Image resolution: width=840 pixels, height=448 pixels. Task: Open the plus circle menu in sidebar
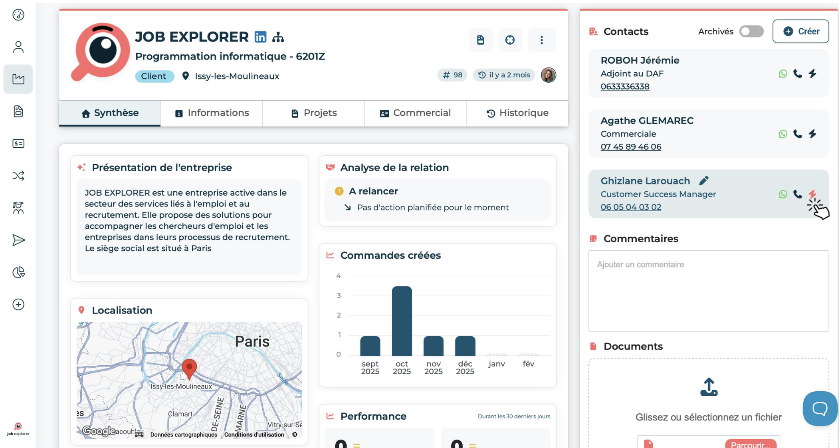pyautogui.click(x=18, y=305)
